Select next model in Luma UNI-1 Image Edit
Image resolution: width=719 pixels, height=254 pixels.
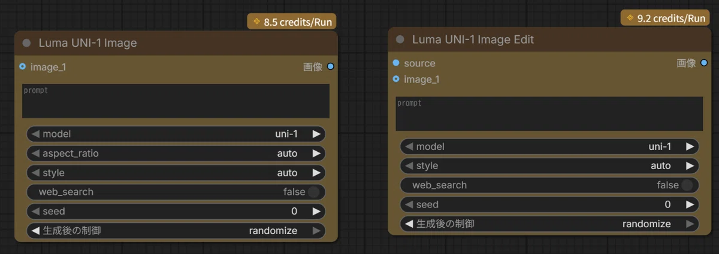(x=690, y=146)
